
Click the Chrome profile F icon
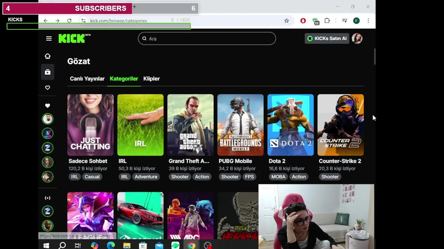point(356,21)
